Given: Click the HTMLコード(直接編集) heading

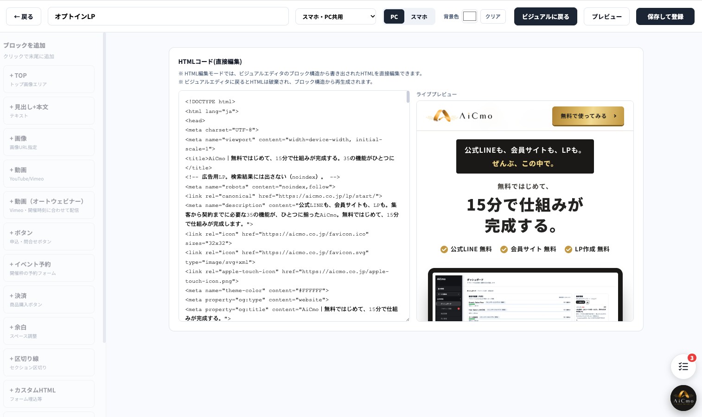Looking at the screenshot, I should [210, 62].
